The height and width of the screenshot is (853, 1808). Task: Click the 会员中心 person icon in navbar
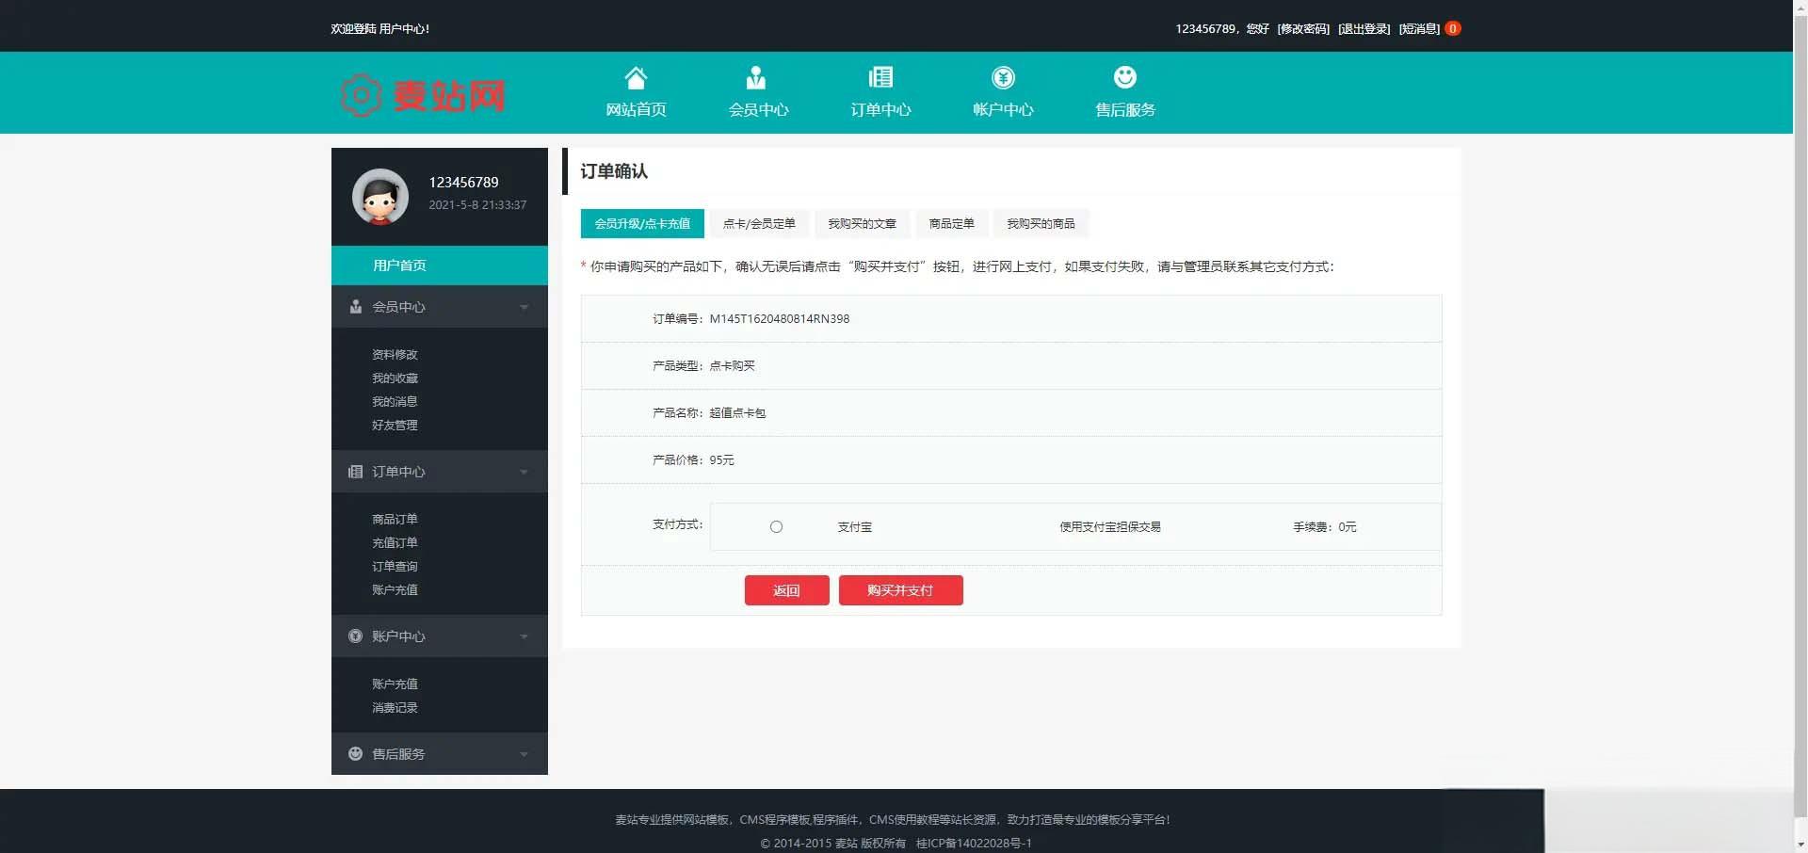coord(756,77)
